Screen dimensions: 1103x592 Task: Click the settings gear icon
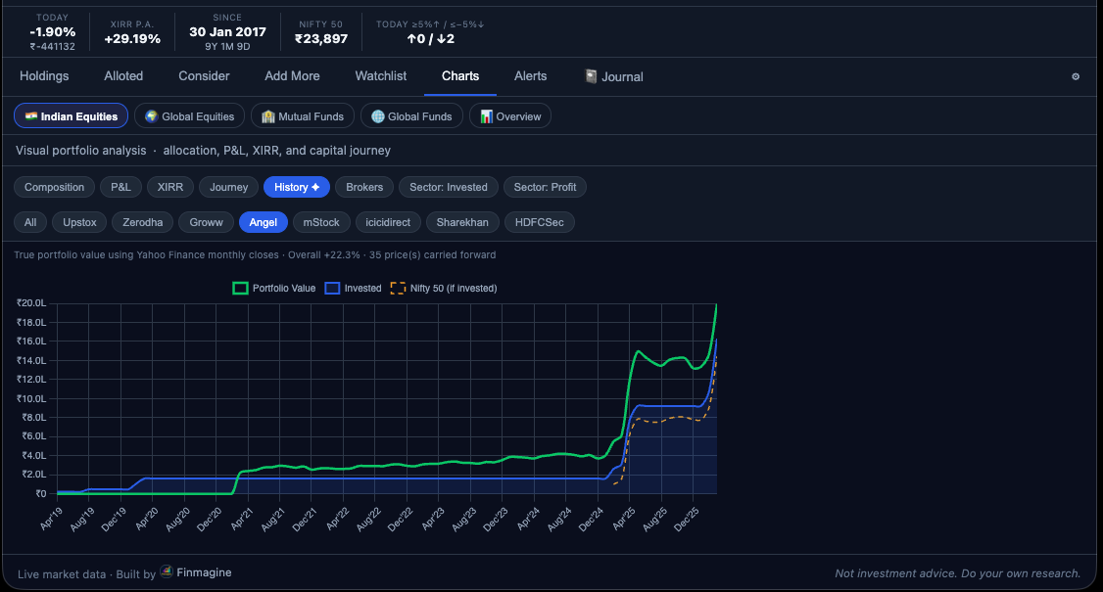(x=1075, y=76)
